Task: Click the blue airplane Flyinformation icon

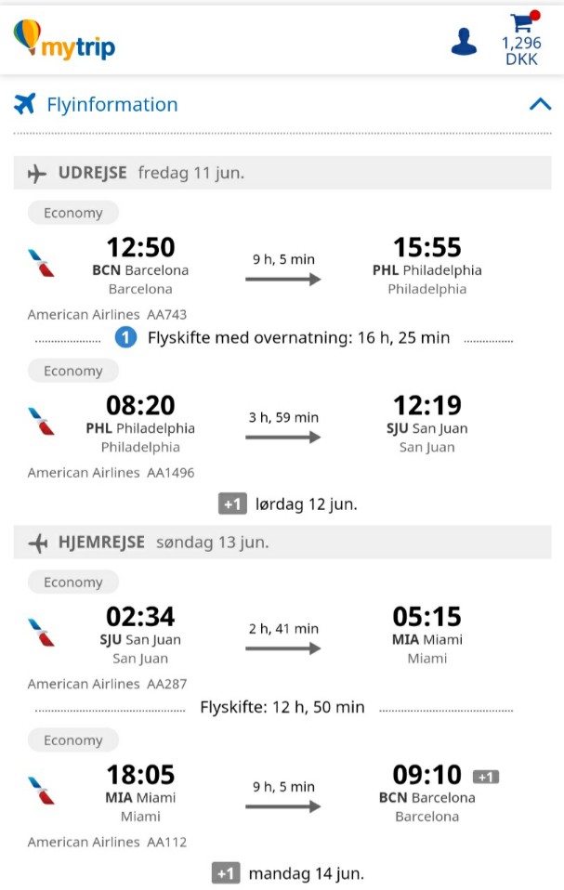Action: click(24, 104)
